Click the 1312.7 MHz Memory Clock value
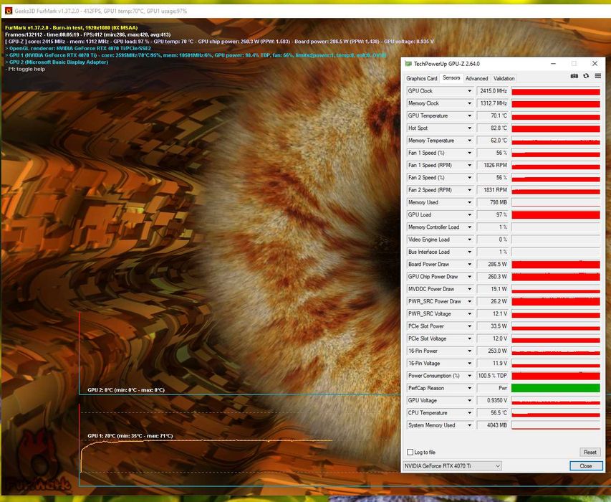Image resolution: width=611 pixels, height=502 pixels. [x=493, y=103]
